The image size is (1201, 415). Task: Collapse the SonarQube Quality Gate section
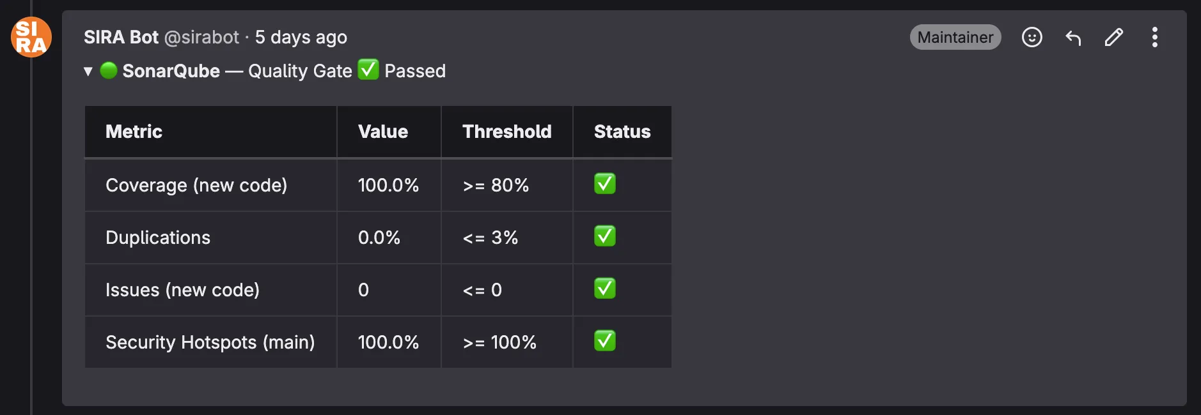point(88,72)
